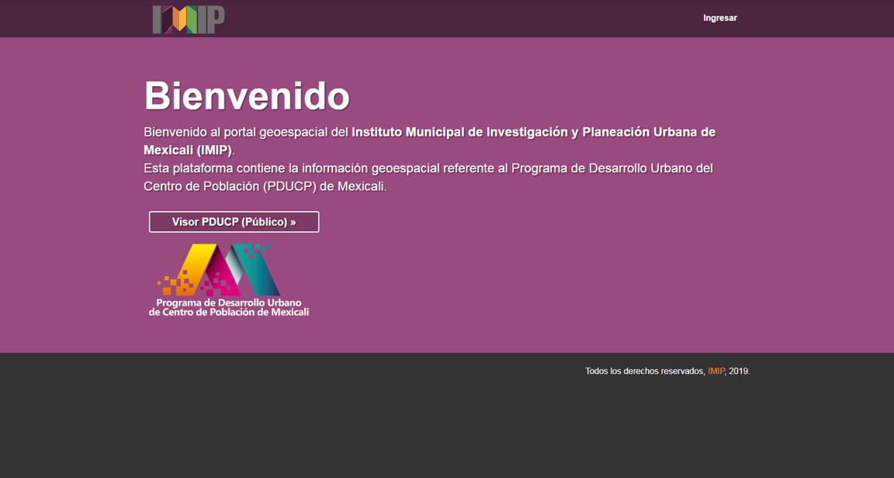Viewport: 894px width, 478px height.
Task: Click the "Todos los derechos reservados" footer text
Action: [644, 372]
